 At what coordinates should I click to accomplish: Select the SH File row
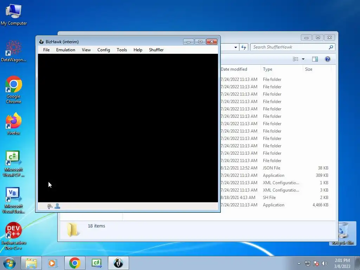point(275,197)
